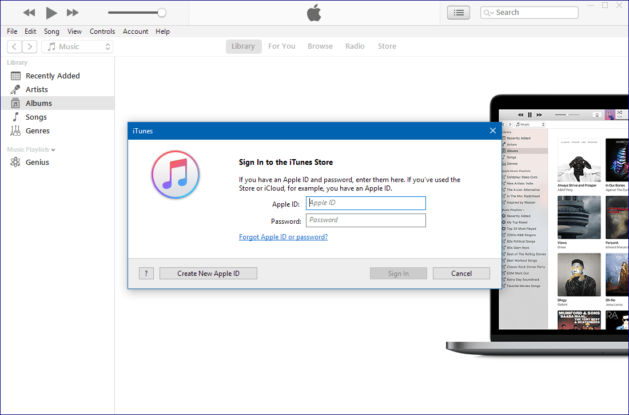Click the Play button in the playback controls

51,13
